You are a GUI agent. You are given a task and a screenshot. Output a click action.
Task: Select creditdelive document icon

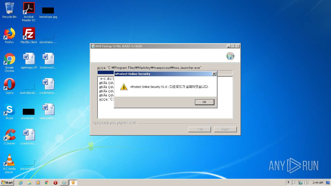tap(48, 86)
